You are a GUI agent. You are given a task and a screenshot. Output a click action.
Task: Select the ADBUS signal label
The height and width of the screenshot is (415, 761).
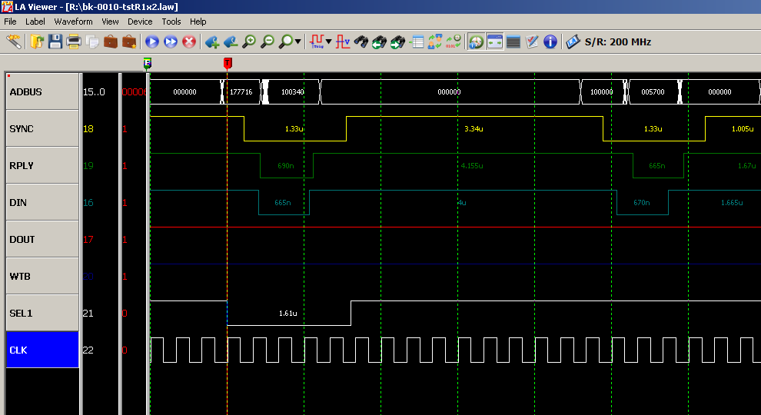42,91
